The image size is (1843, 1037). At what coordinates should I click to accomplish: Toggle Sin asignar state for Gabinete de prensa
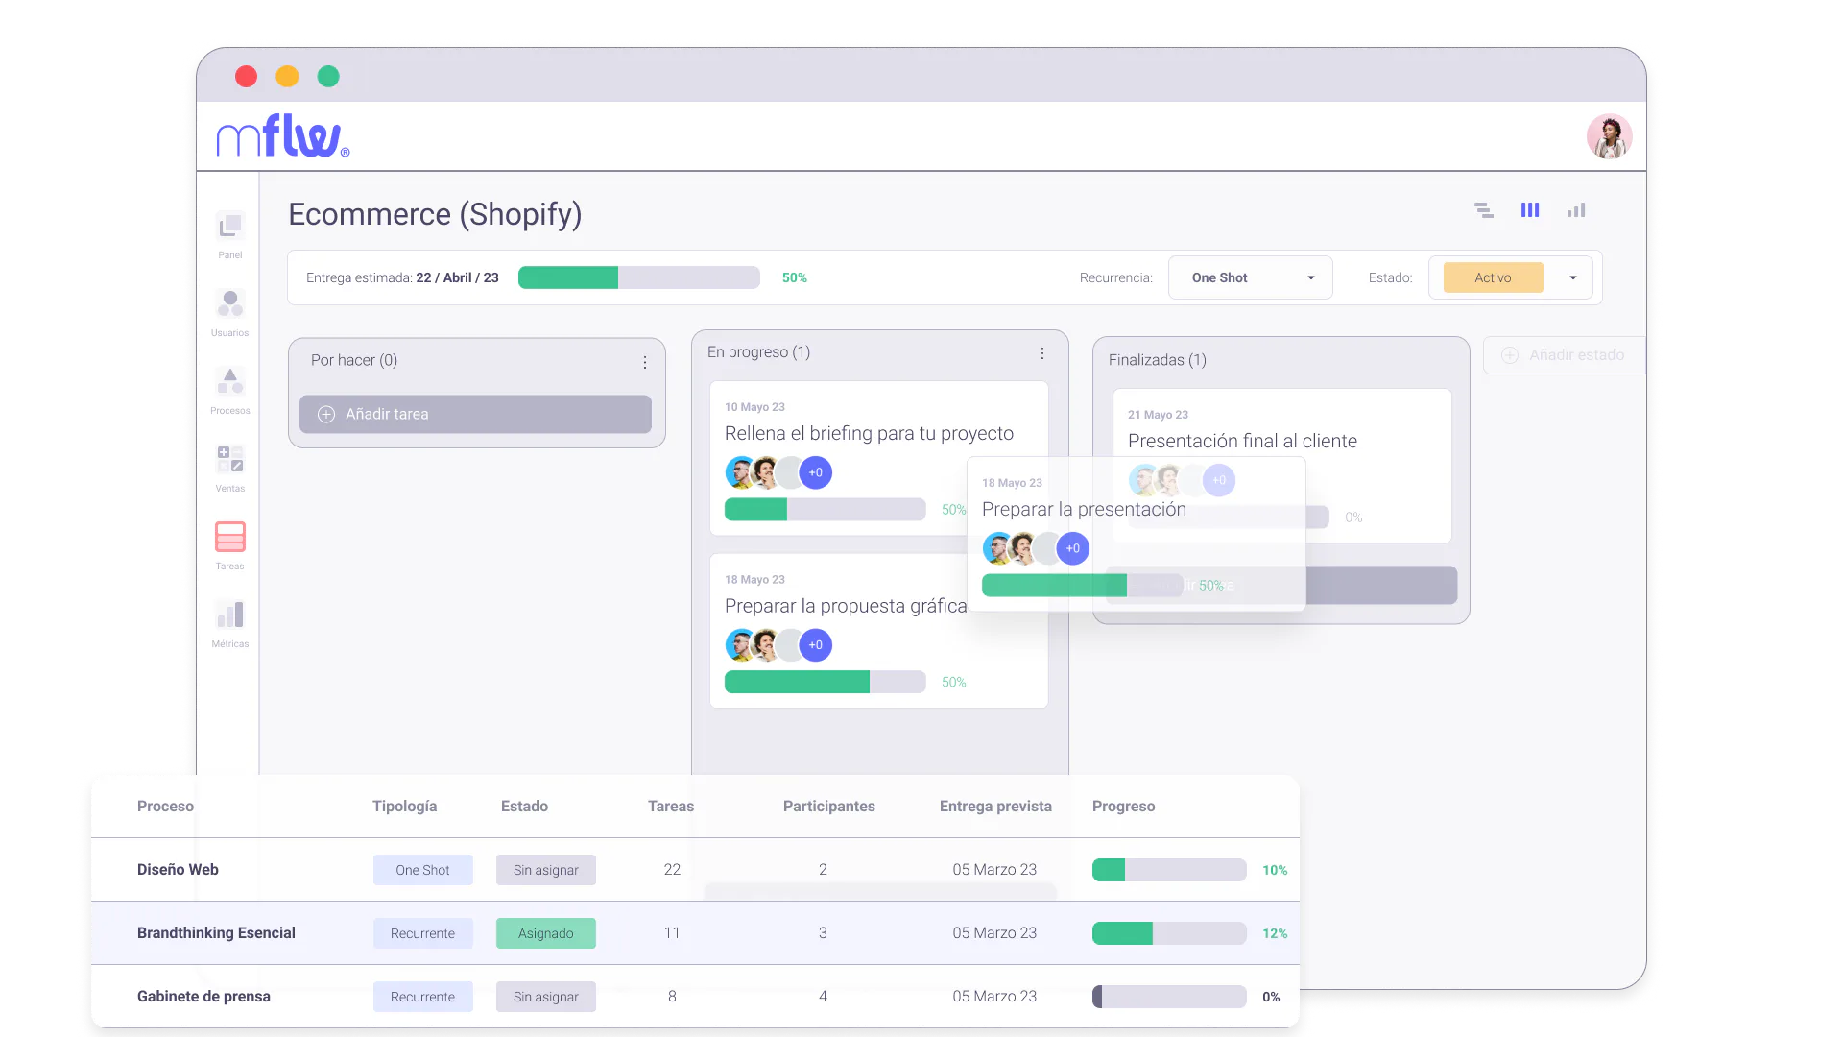point(545,997)
